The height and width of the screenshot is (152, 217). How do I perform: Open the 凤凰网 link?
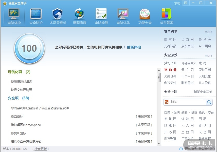(170, 126)
